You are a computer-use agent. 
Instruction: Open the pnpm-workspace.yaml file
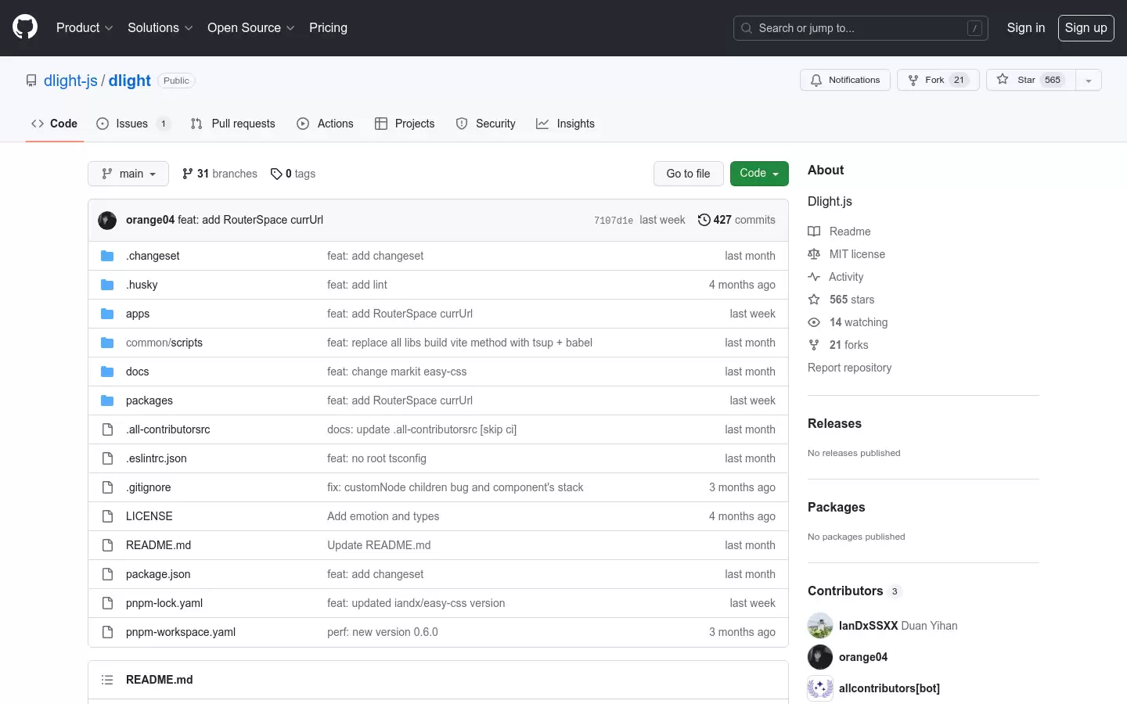181,632
